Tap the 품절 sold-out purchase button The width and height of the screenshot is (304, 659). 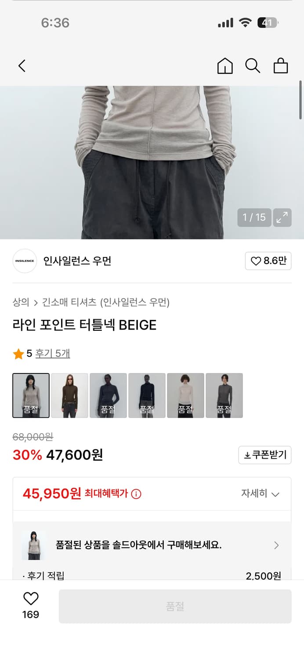[175, 606]
